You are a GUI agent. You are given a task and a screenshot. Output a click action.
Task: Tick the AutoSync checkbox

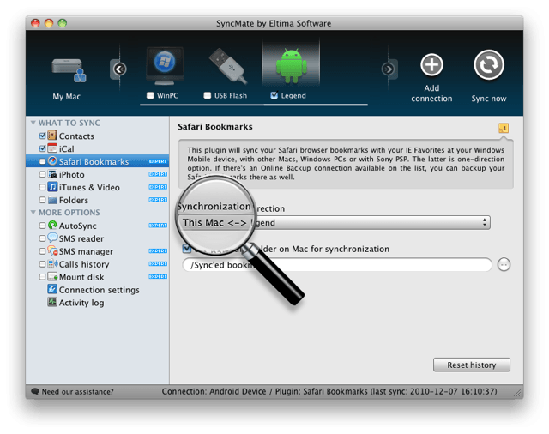pos(43,226)
